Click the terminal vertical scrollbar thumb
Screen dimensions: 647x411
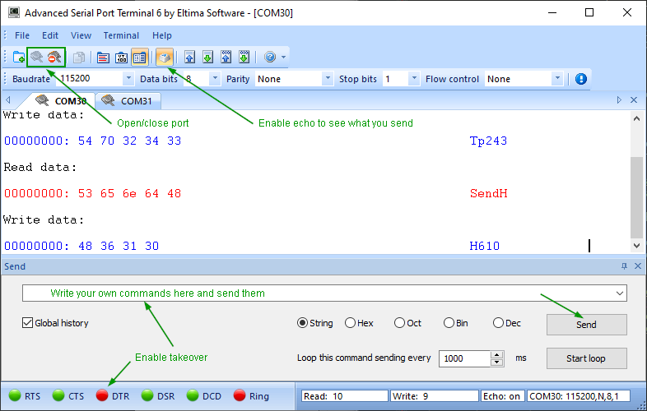(x=636, y=197)
